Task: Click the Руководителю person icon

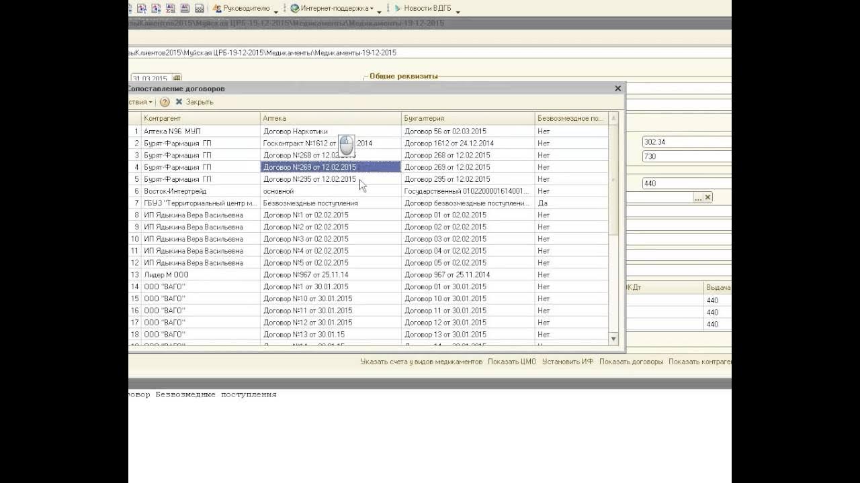Action: pyautogui.click(x=217, y=9)
